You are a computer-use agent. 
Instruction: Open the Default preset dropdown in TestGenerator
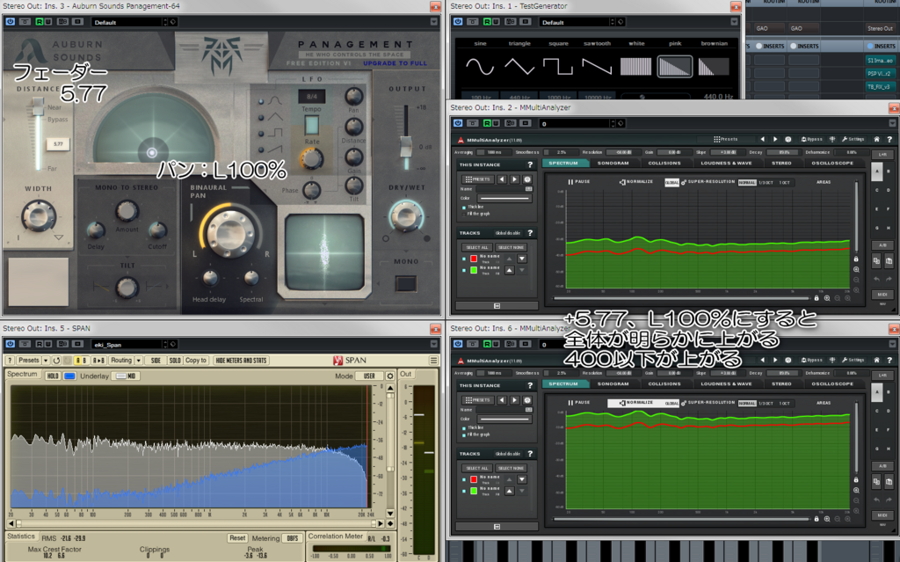(577, 22)
